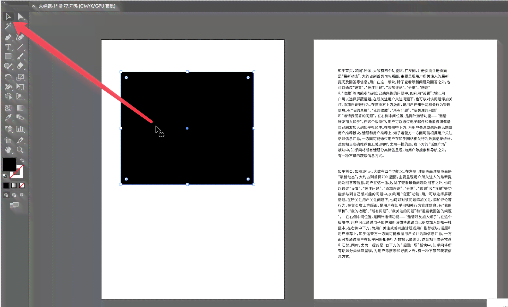Viewport: 508px width, 307px height.
Task: Select the Hand tool
Action: tap(8, 150)
